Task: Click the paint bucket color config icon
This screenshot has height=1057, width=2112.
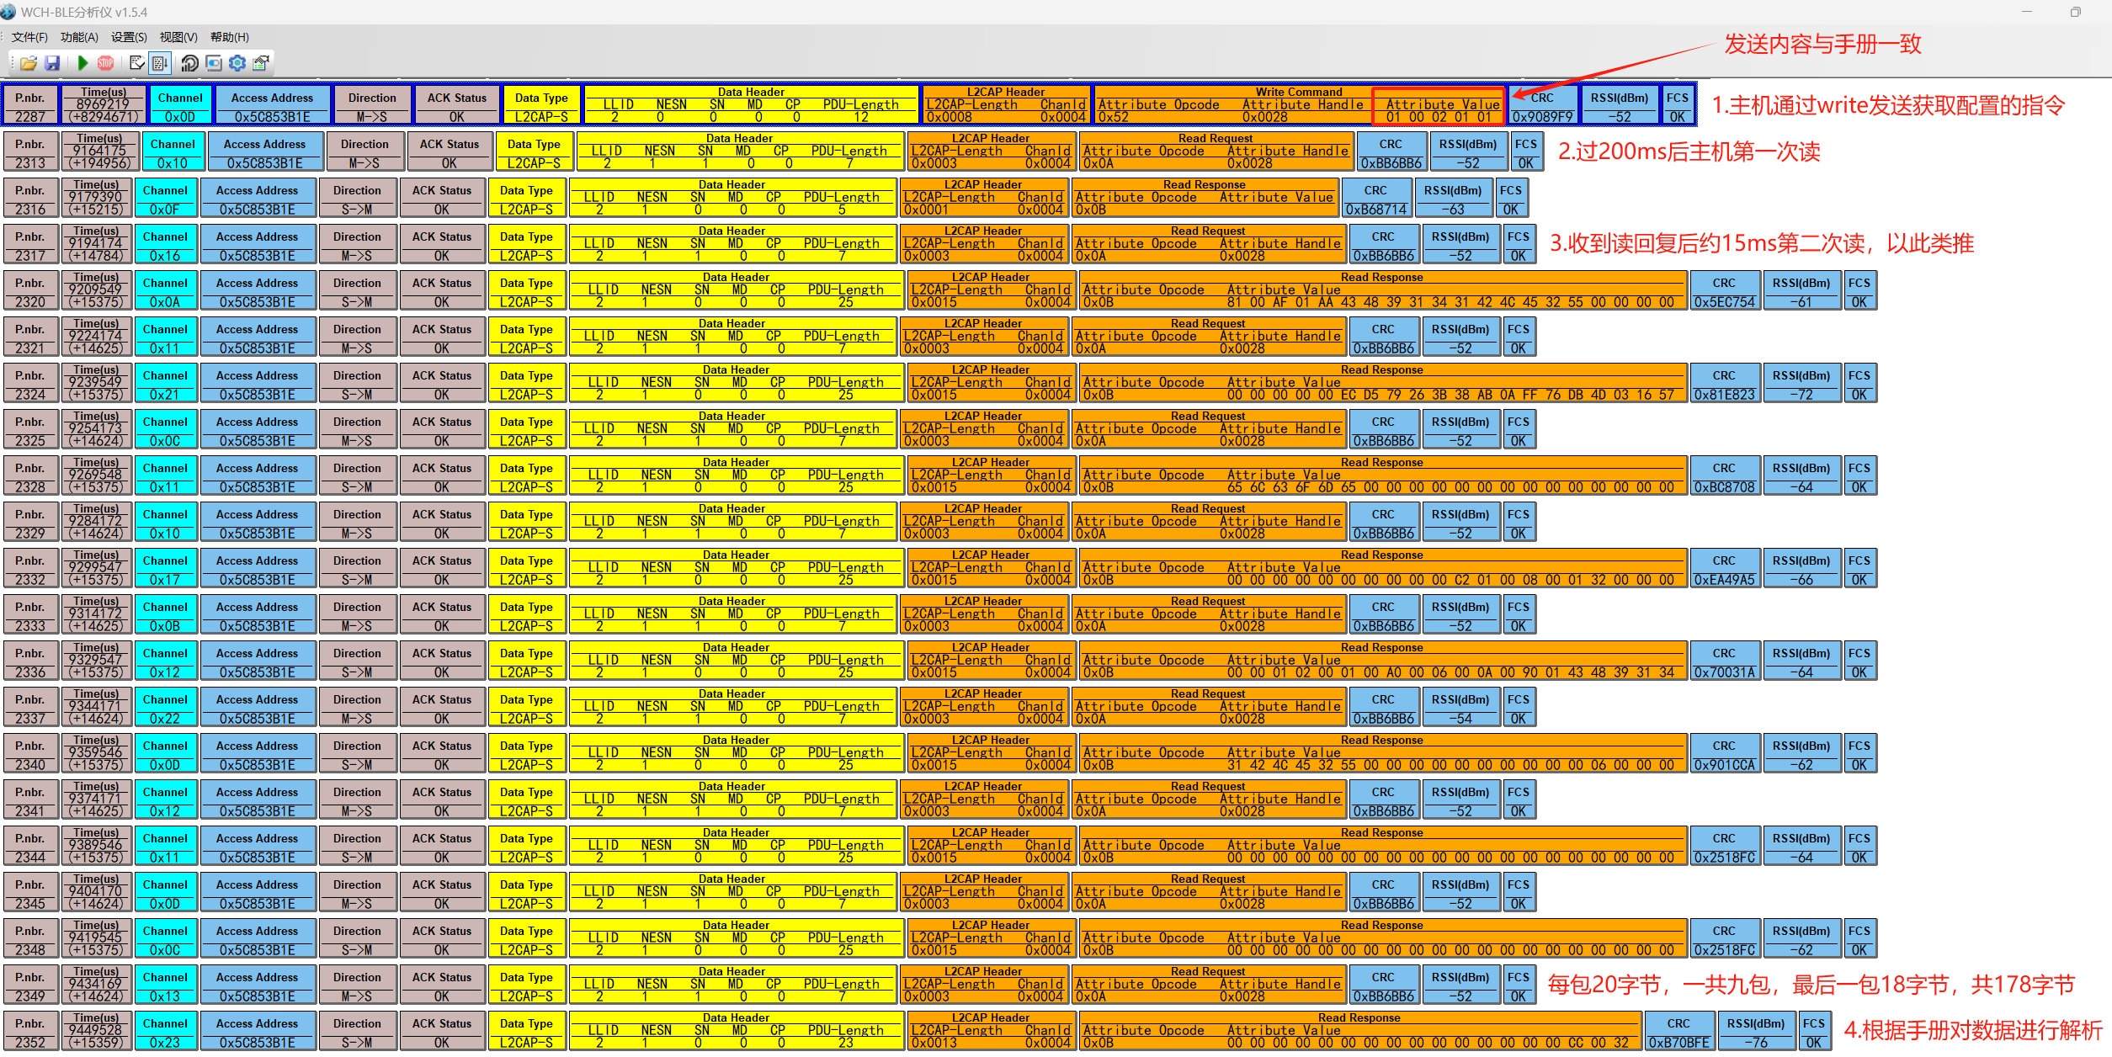Action: pos(261,63)
